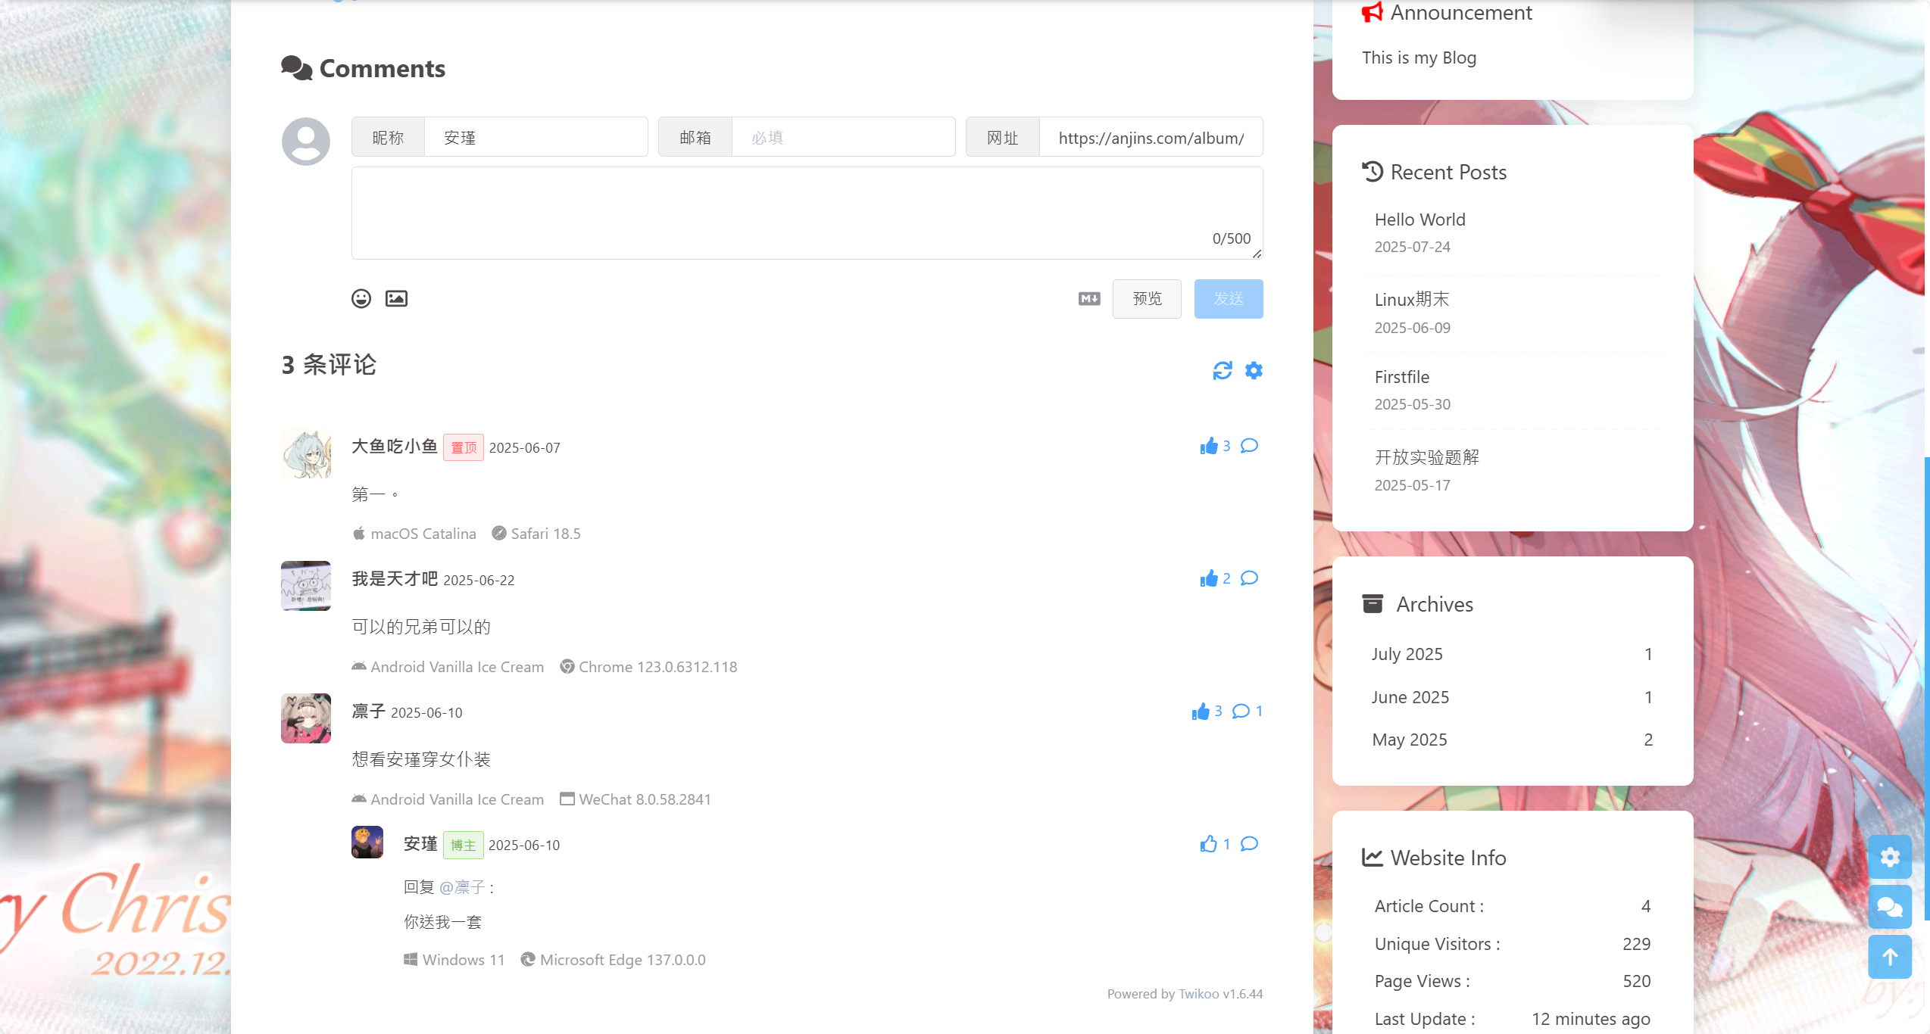Click the Comments section heading
Screen dimensions: 1930x1034
click(363, 69)
